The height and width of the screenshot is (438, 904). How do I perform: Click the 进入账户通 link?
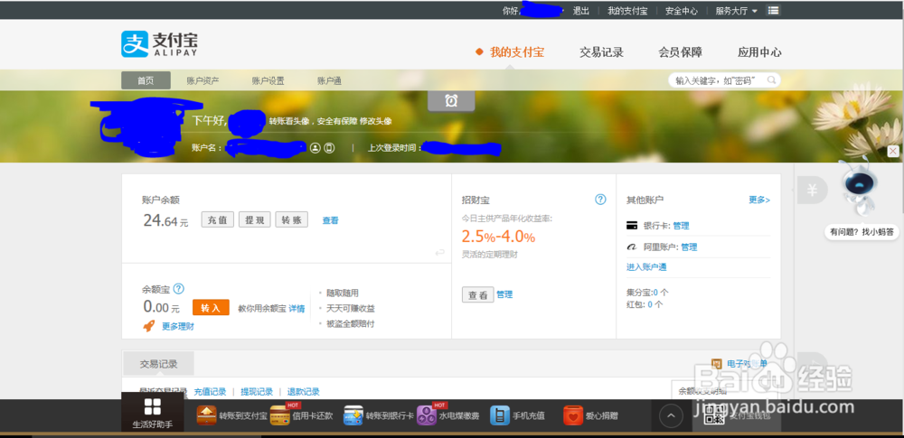[x=647, y=266]
